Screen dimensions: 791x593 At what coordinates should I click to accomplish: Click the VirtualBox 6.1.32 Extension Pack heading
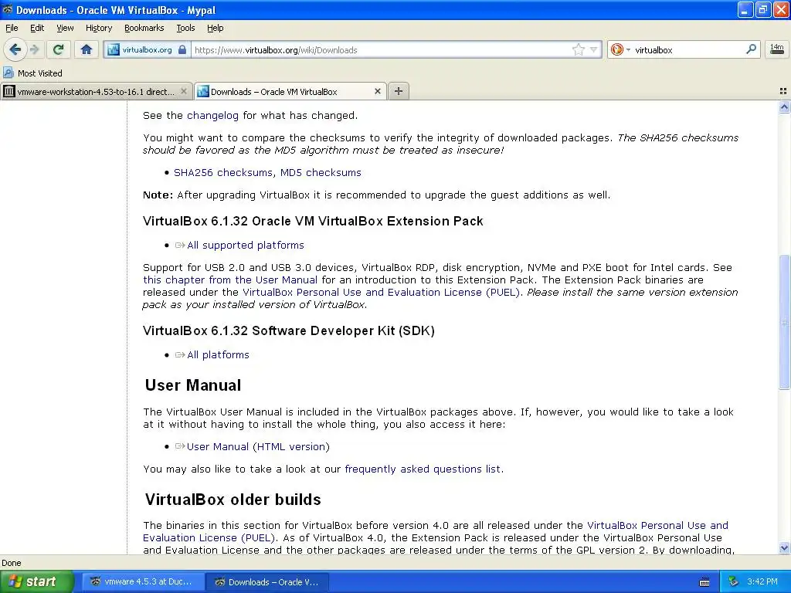(x=313, y=221)
